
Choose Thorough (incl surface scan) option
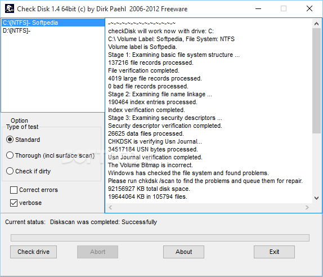(x=50, y=155)
